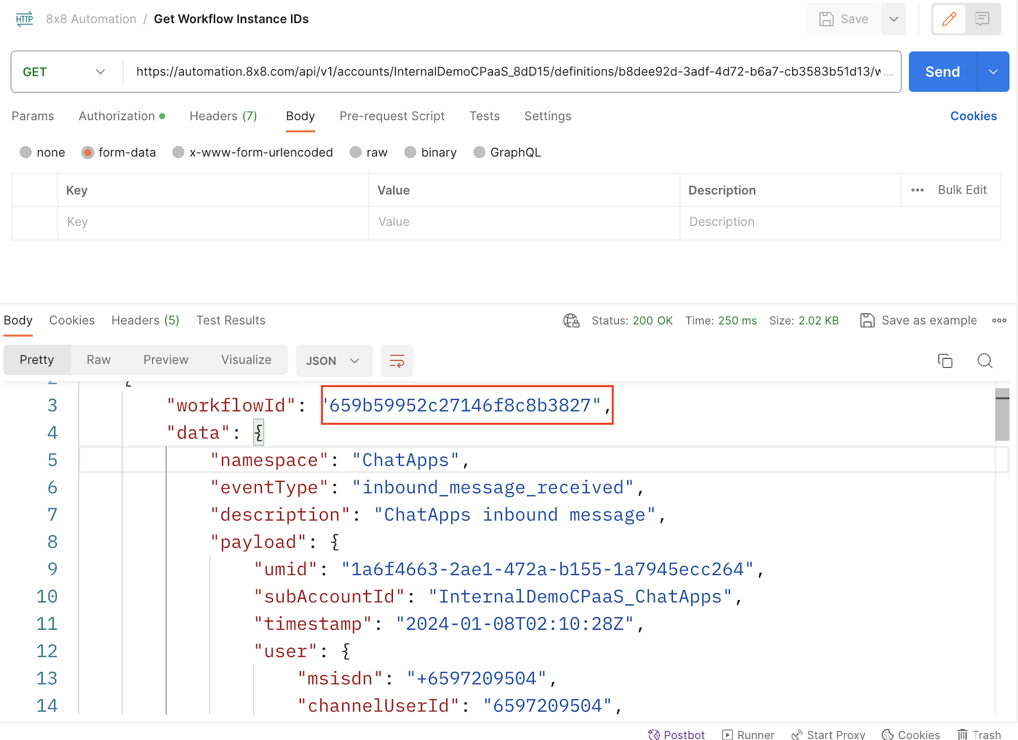This screenshot has height=740, width=1018.
Task: Open Postbot in the status bar
Action: 676,735
